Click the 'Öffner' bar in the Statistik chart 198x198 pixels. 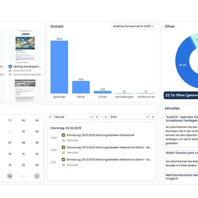pyautogui.click(x=81, y=87)
